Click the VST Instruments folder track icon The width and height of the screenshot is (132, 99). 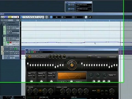coord(4,23)
